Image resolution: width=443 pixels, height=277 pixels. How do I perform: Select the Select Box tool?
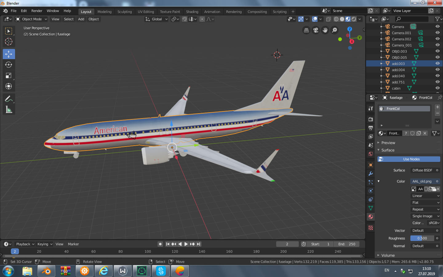[9, 31]
